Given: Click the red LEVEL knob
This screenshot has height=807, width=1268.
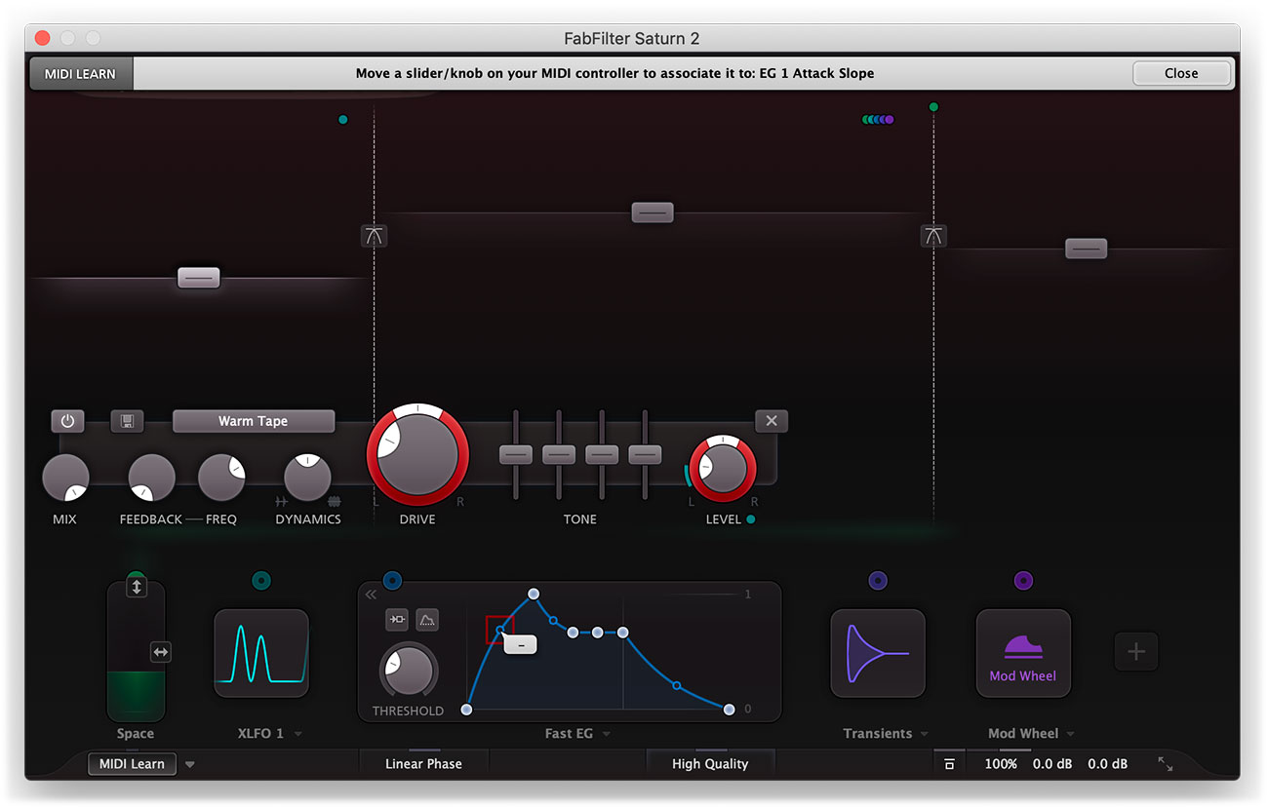Looking at the screenshot, I should (723, 469).
